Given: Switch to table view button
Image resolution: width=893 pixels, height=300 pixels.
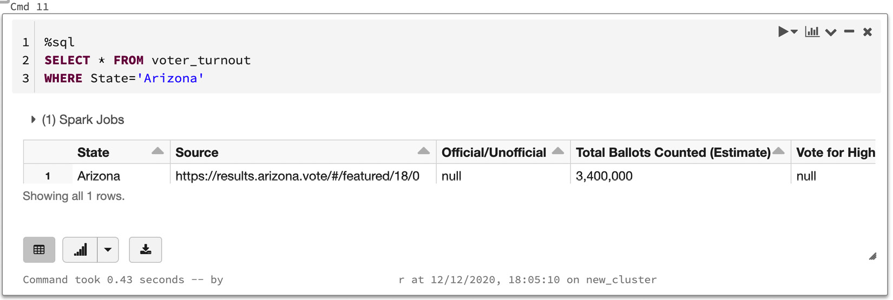Looking at the screenshot, I should (x=39, y=250).
